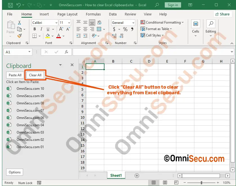Click the Orientation text-angle icon
Viewport: 236px width, 186px height.
[94, 36]
